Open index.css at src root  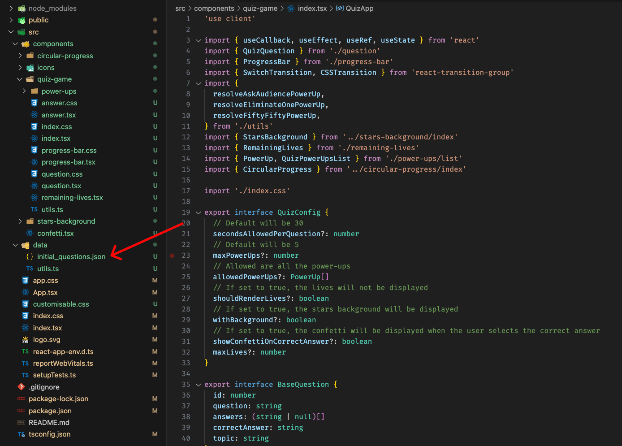coord(48,316)
